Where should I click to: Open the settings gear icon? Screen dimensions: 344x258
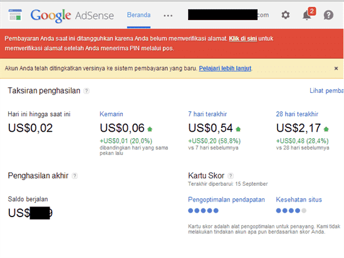click(x=286, y=15)
